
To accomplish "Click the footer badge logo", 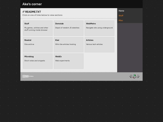I will pos(28,76).
